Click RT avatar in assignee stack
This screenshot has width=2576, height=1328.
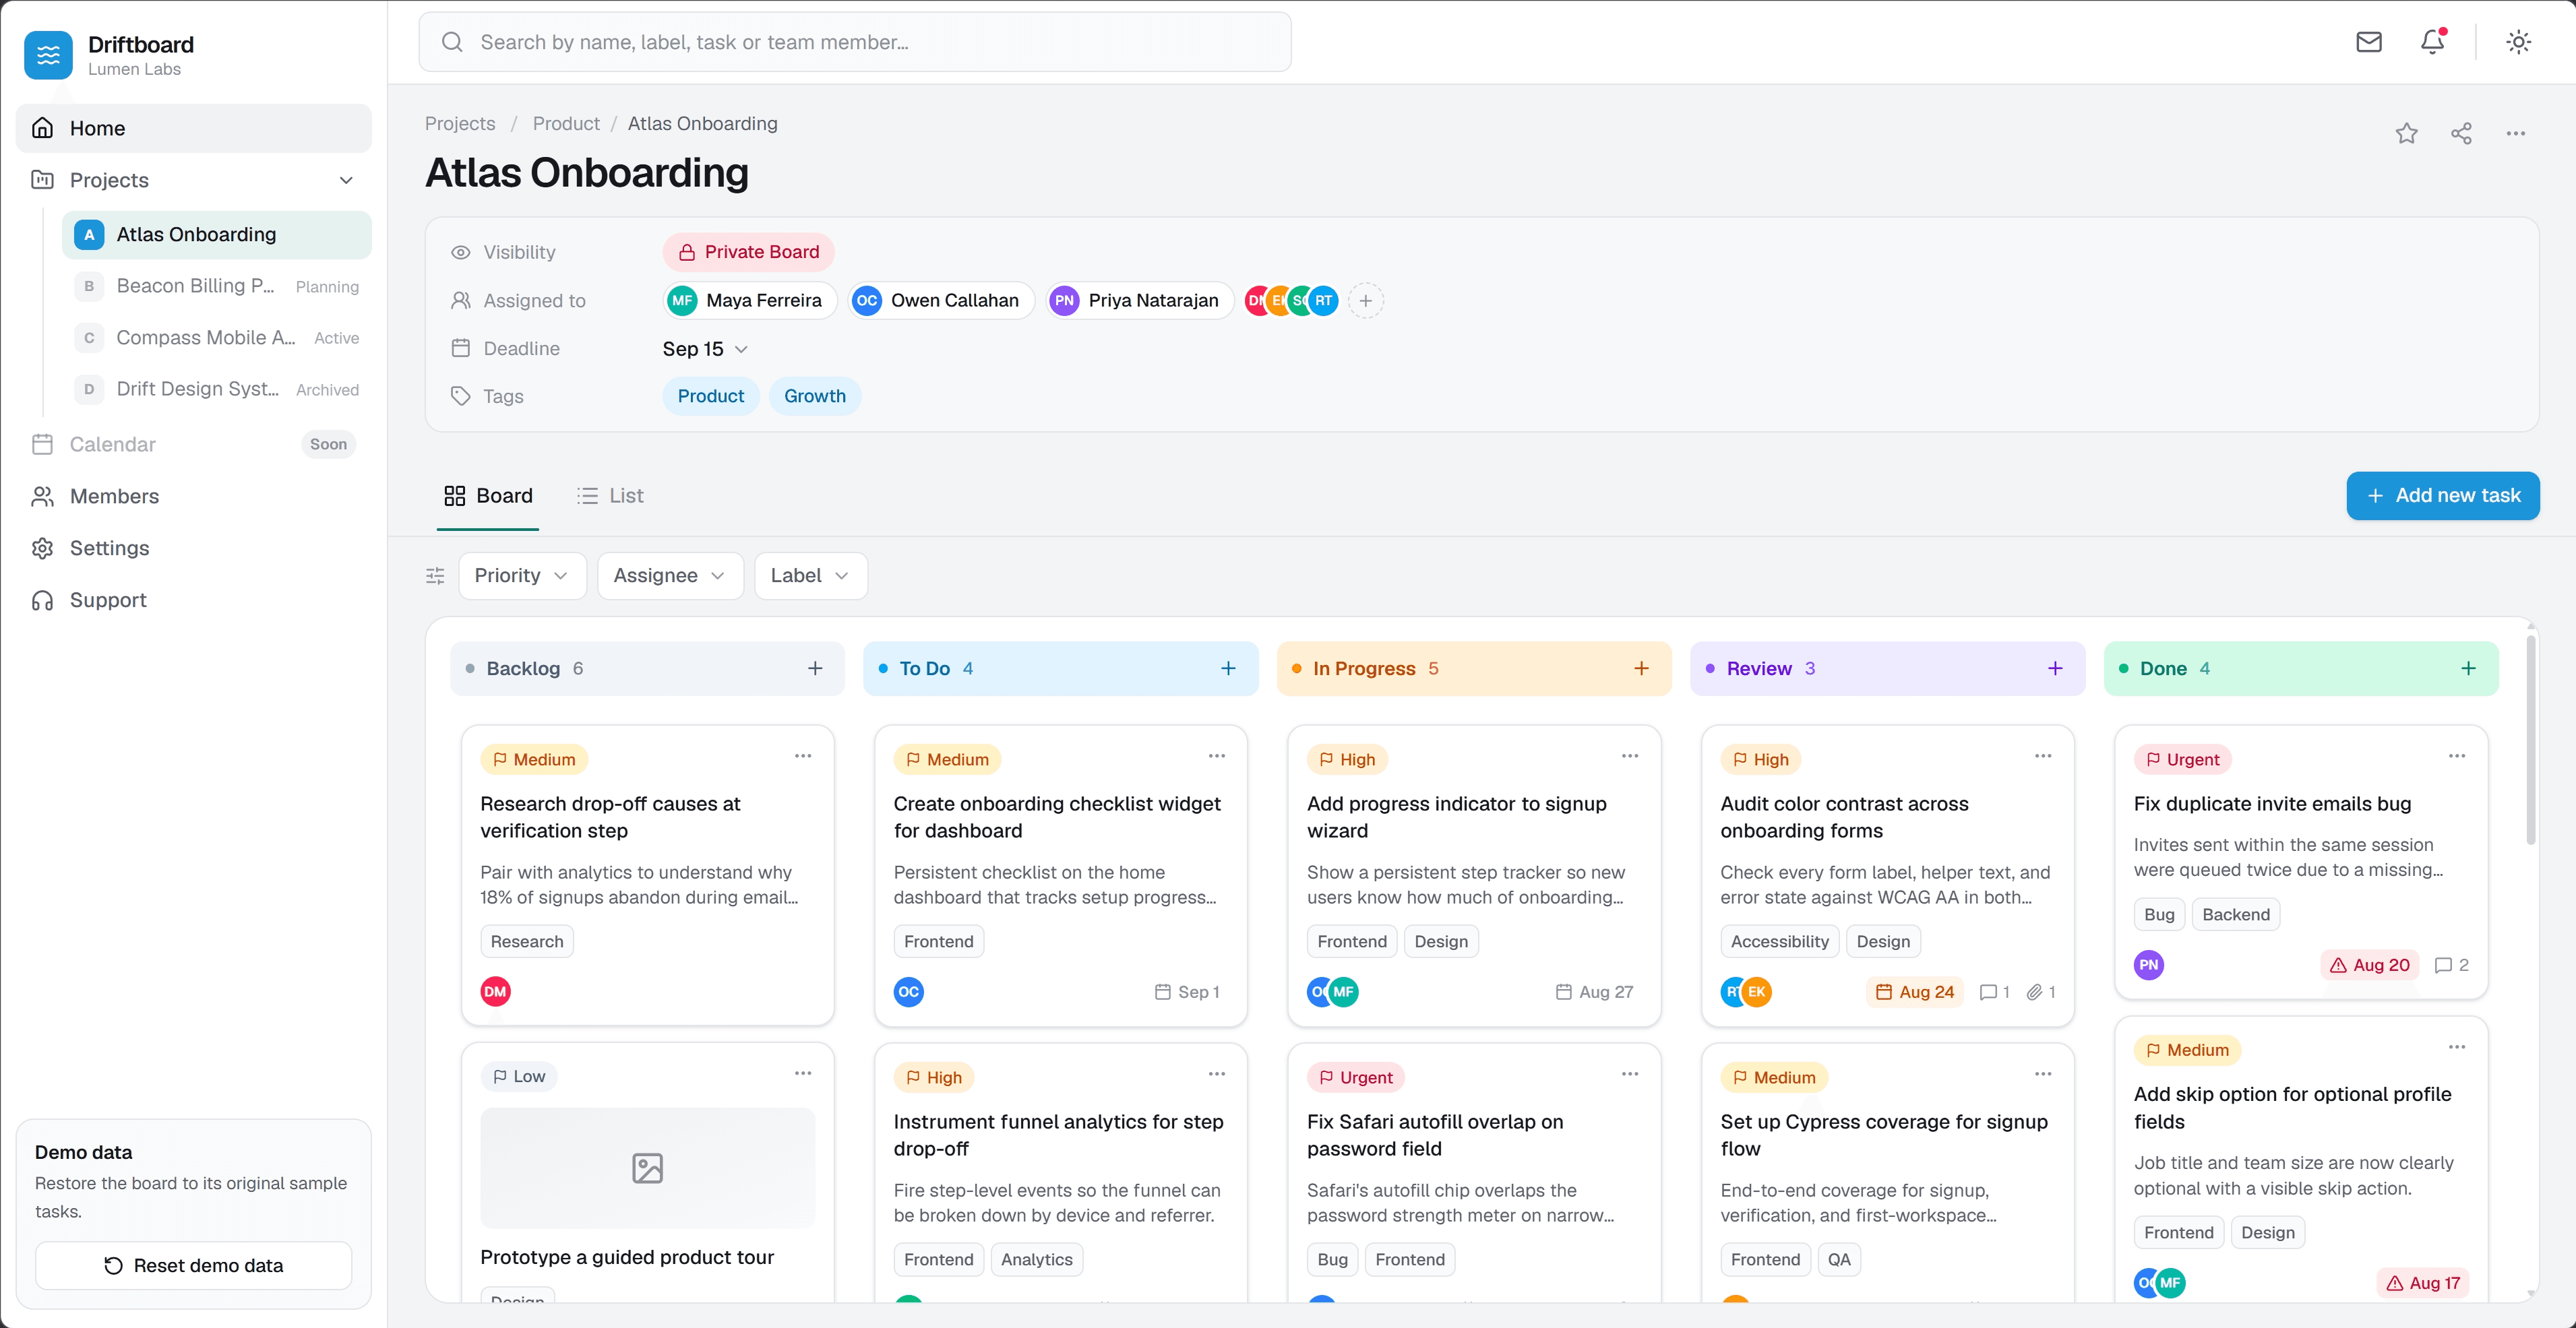pyautogui.click(x=1323, y=300)
